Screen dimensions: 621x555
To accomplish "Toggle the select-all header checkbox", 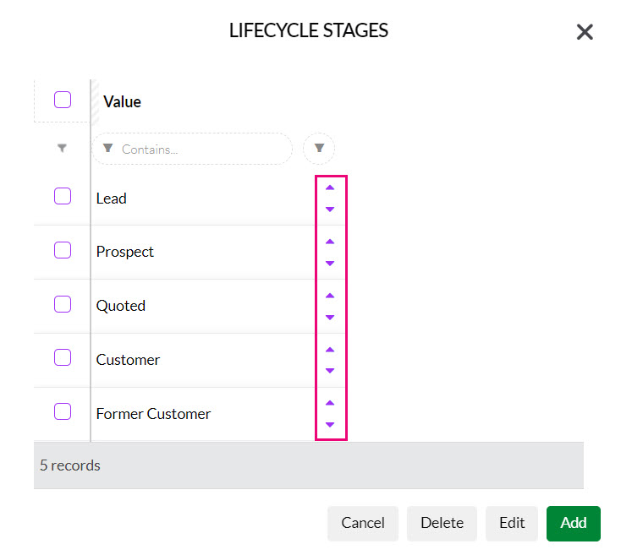I will tap(63, 100).
